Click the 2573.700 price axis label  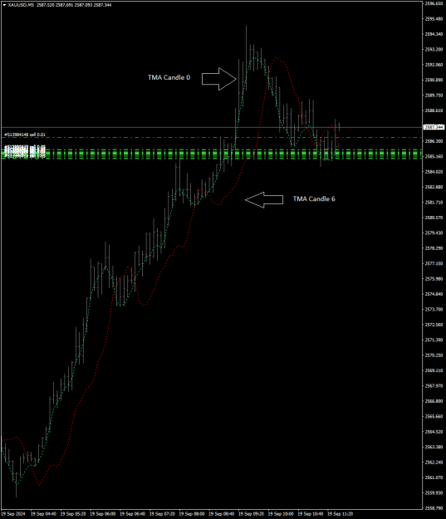pyautogui.click(x=434, y=309)
